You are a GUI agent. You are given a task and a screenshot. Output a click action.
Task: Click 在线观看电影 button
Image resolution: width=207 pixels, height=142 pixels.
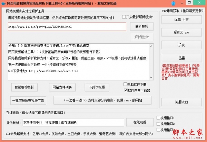tap(24, 87)
